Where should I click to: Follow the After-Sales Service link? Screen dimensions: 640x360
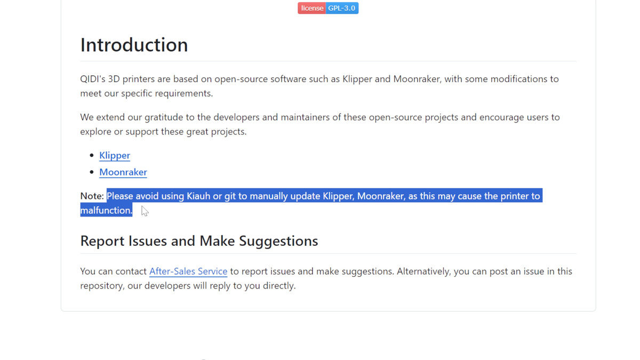point(188,271)
